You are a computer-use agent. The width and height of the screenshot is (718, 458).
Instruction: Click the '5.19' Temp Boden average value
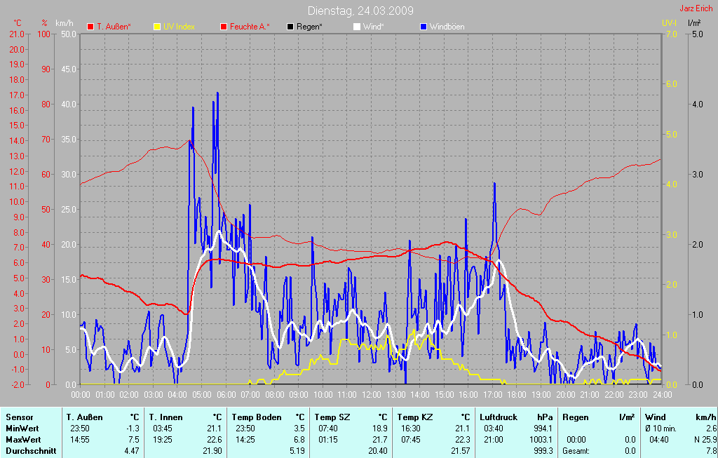[297, 451]
